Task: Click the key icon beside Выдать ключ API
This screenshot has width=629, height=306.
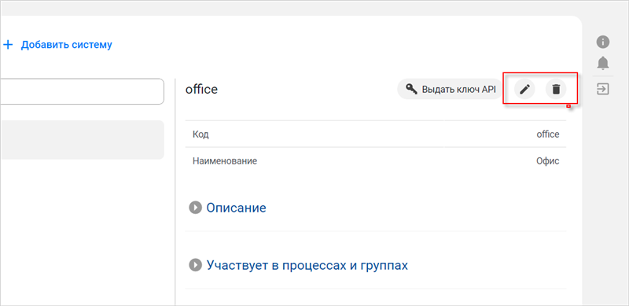Action: point(411,89)
